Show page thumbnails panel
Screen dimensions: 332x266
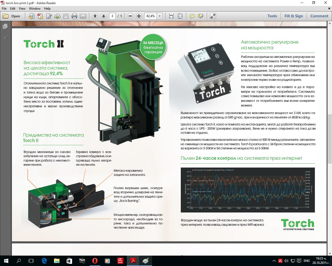click(5, 26)
